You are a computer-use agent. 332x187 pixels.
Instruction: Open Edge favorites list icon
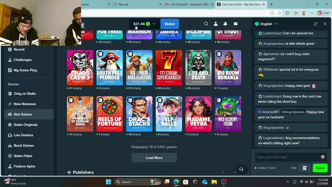296,13
